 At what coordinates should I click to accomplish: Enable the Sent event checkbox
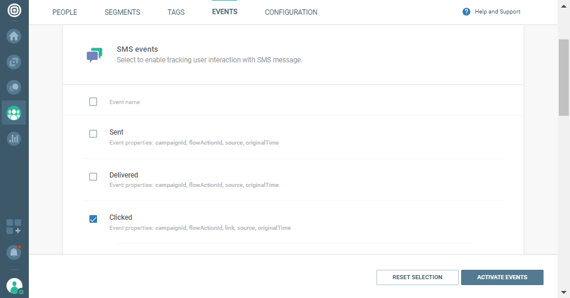pos(93,133)
